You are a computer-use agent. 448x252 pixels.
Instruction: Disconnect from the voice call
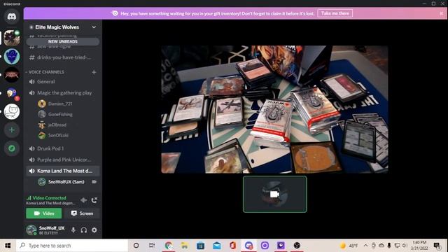tap(94, 200)
